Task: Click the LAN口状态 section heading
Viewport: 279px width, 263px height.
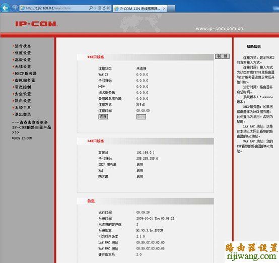Action: (x=96, y=141)
